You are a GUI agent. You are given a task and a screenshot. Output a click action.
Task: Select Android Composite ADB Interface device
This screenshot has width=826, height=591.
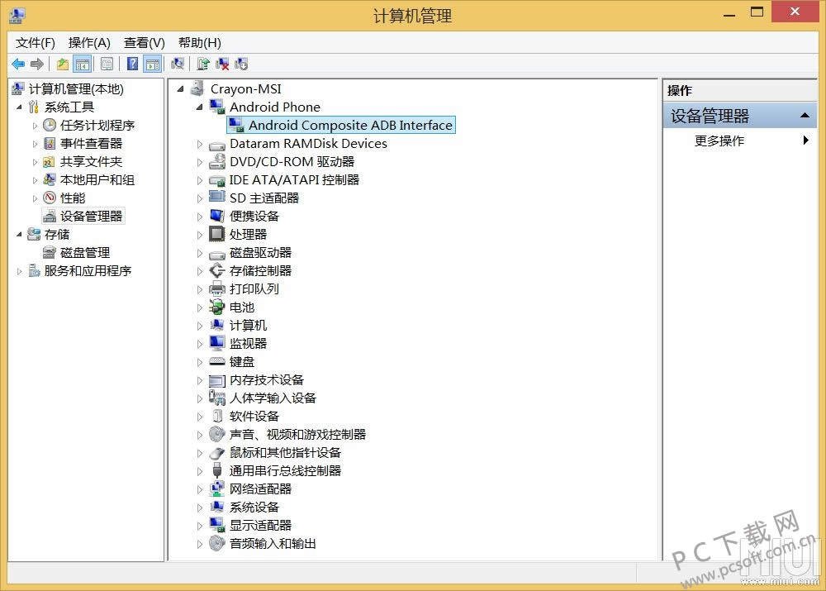[x=350, y=126]
